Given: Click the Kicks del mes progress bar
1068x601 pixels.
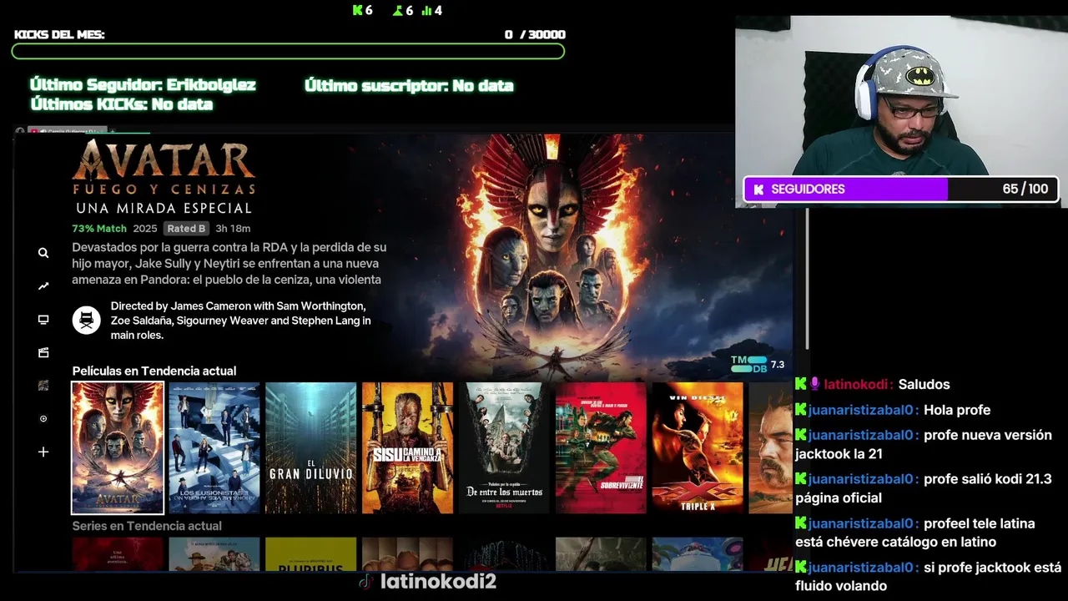Looking at the screenshot, I should [288, 52].
